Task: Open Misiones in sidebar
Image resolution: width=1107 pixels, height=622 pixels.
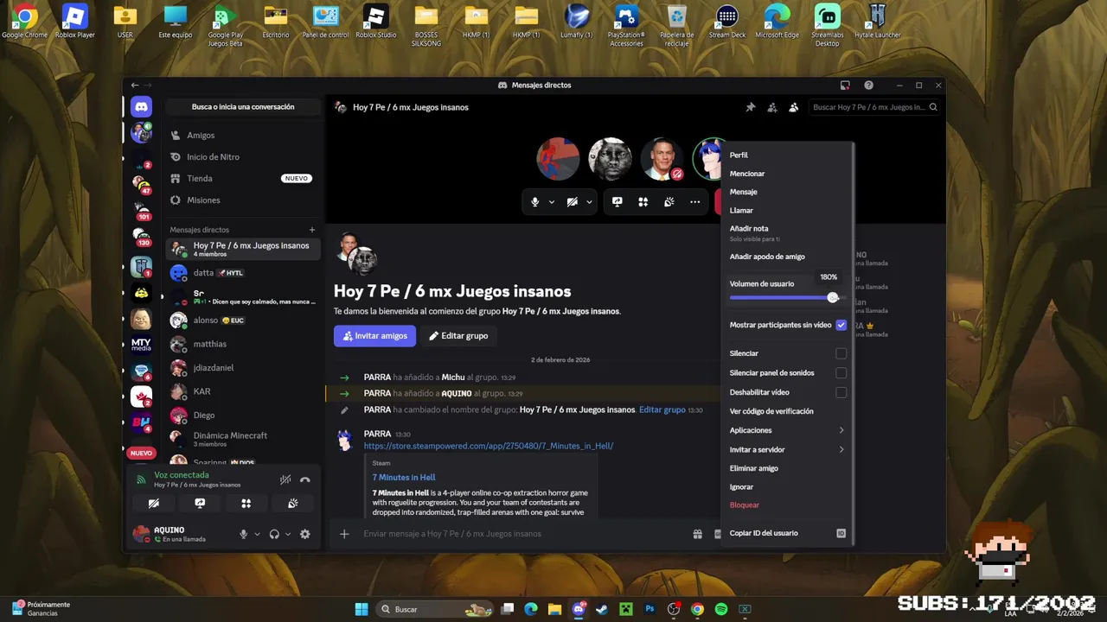Action: 242,200
